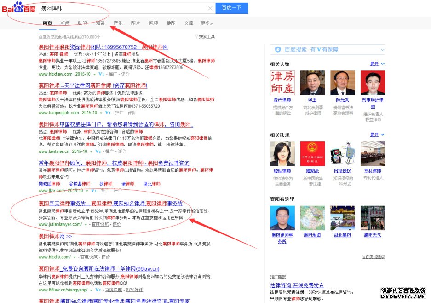Click V2 badge on 66law.cn result
The width and height of the screenshot is (431, 303).
tap(98, 290)
